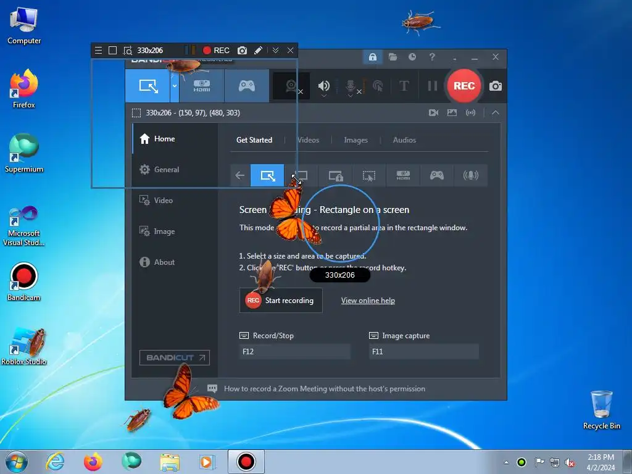Start recording from the overlay REC button
This screenshot has width=632, height=474.
(x=216, y=51)
